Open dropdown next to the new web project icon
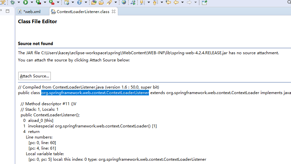 (x=73, y=2)
